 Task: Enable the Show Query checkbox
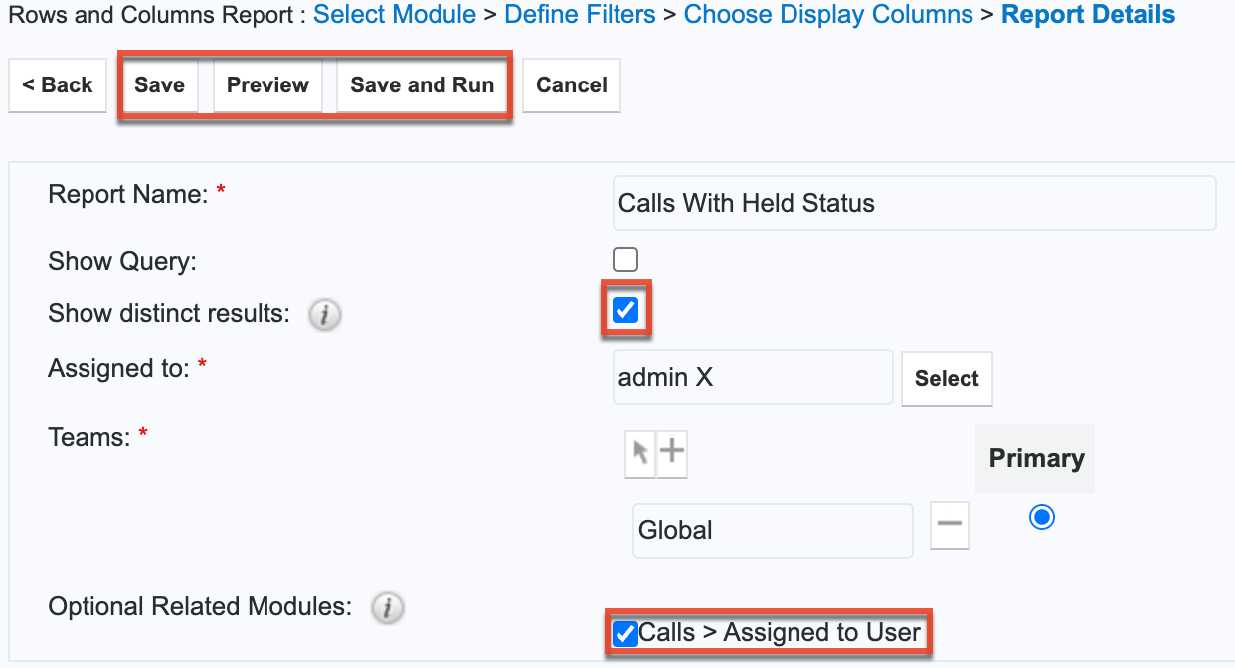coord(625,260)
